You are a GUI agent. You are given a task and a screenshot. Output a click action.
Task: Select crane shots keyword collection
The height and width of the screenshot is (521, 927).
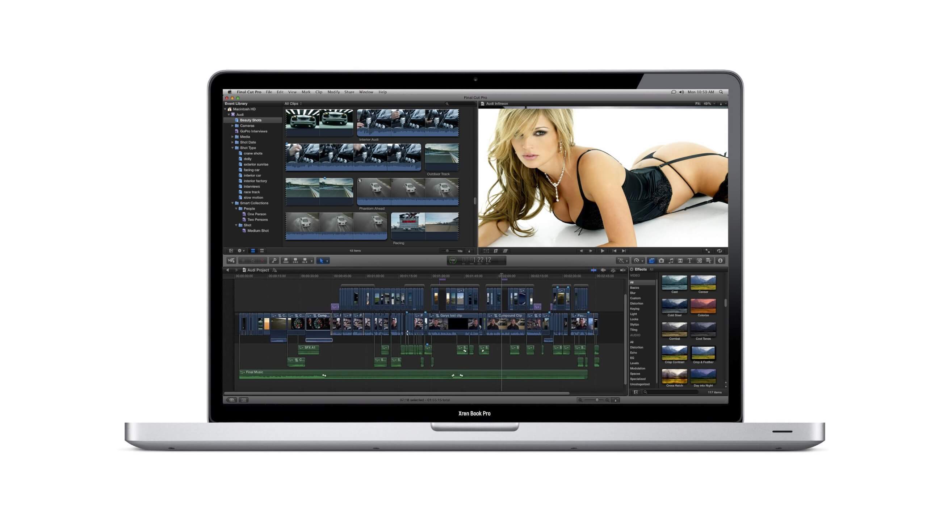(253, 153)
